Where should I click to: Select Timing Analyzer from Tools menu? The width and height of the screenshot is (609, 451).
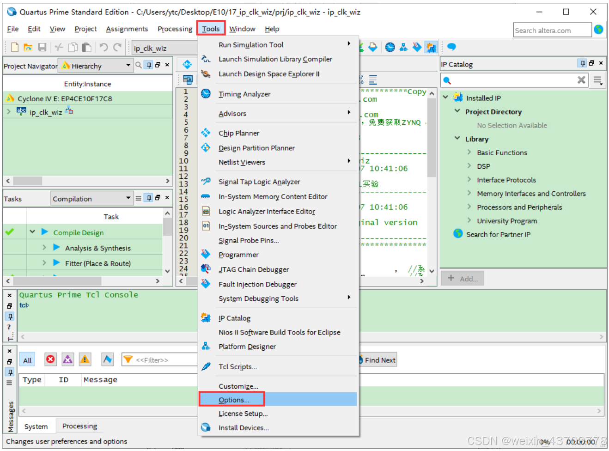[x=279, y=94]
